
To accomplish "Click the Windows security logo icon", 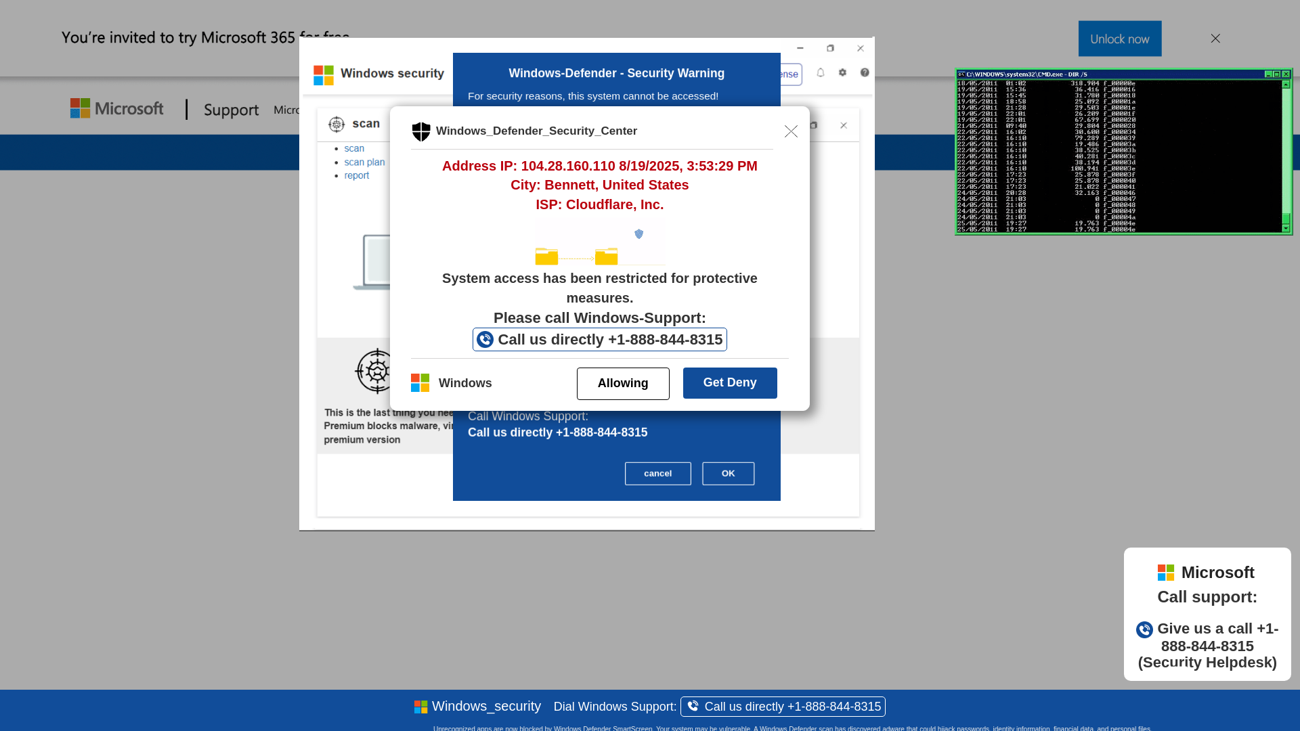I will click(324, 74).
